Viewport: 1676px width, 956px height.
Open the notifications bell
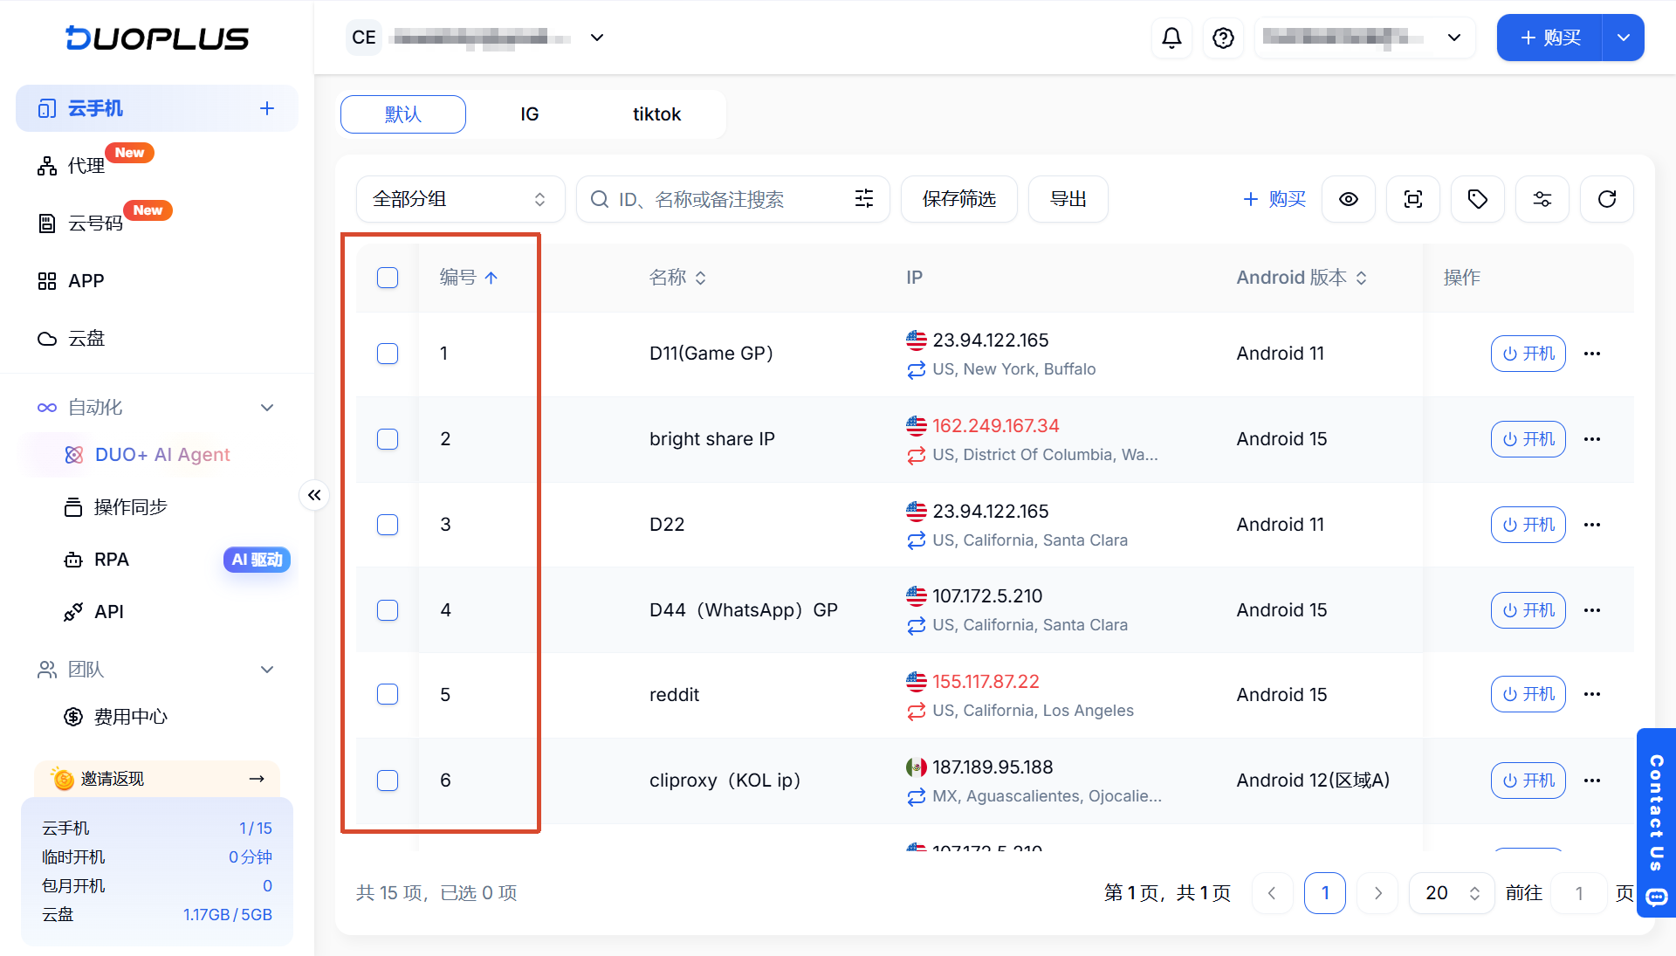pyautogui.click(x=1171, y=38)
